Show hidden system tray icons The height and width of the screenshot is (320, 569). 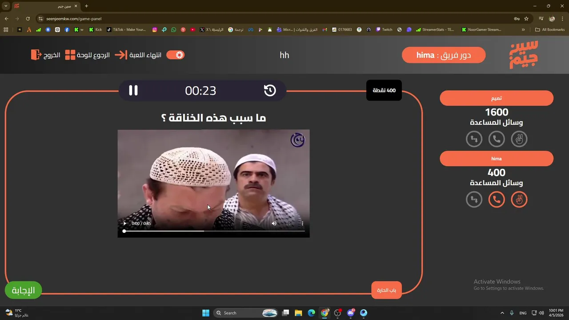tap(502, 313)
